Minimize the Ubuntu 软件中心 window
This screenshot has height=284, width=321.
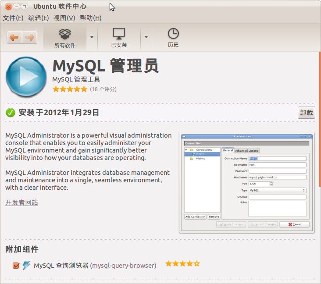pyautogui.click(x=16, y=7)
